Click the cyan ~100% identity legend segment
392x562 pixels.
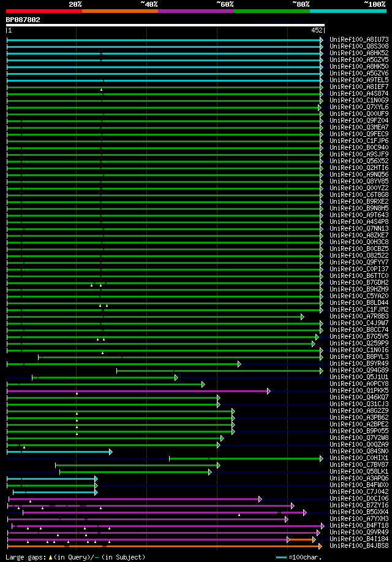tap(348, 11)
